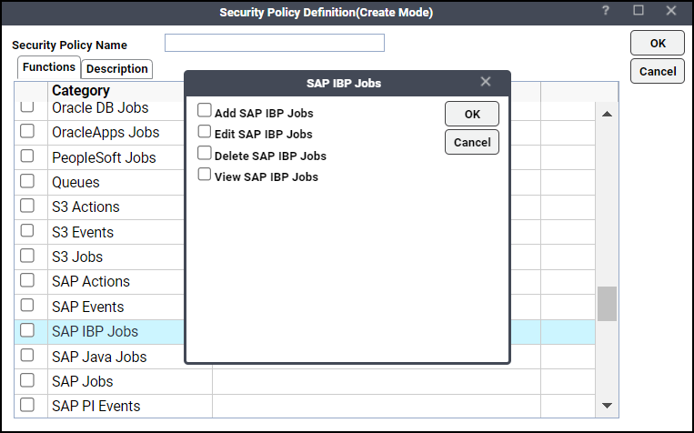Confirm the SAP IBP Jobs dialog with OK
This screenshot has height=433, width=694.
[472, 115]
